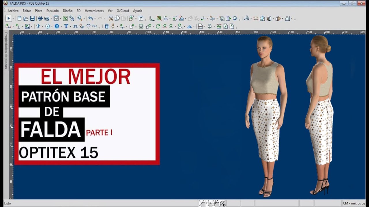Undo the last action with the blue arrow
Screen dimensions: 369x207
click(91, 18)
